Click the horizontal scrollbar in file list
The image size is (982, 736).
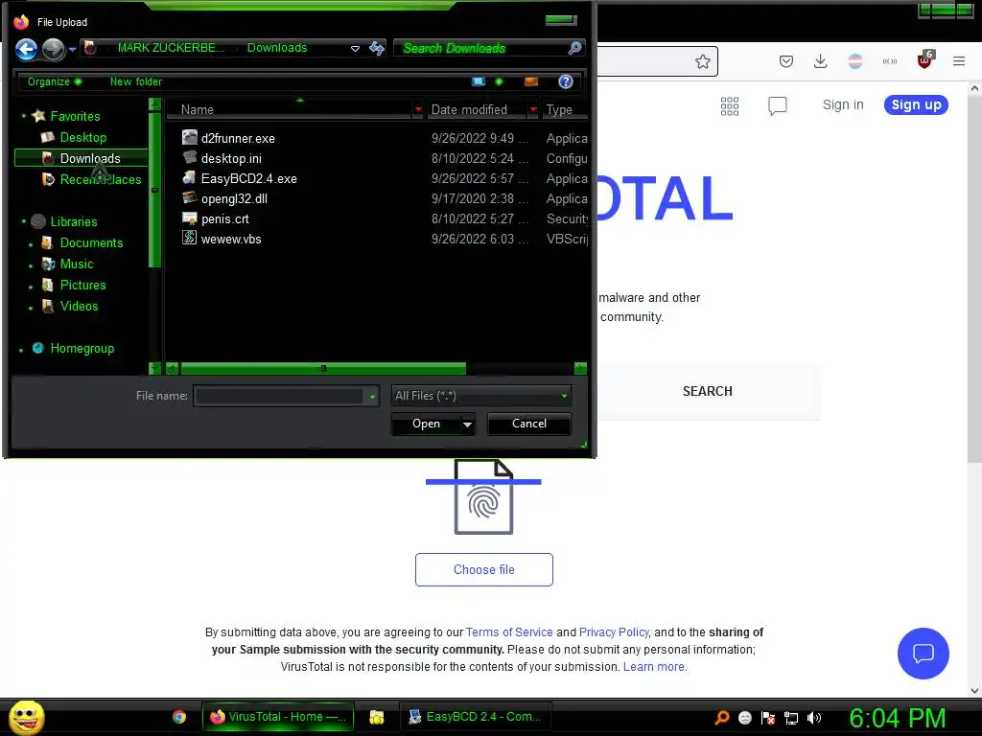(322, 368)
